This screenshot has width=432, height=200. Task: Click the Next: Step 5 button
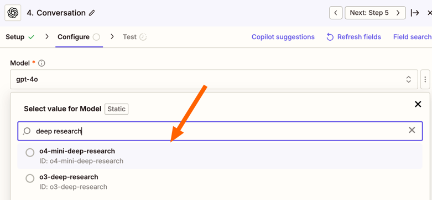(x=375, y=13)
